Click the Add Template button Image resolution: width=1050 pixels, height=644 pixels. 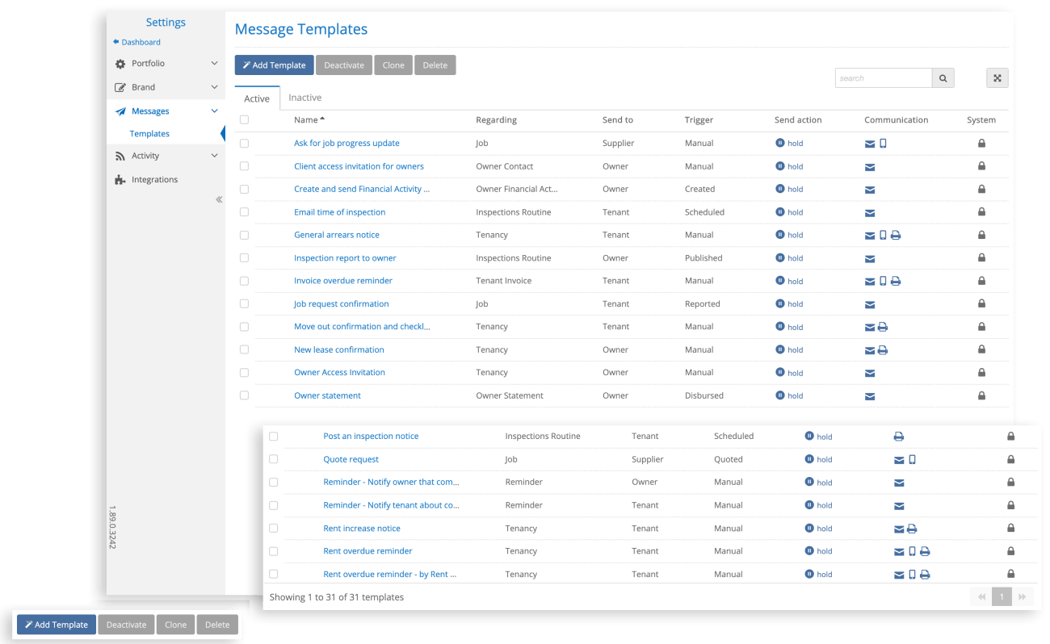click(274, 65)
